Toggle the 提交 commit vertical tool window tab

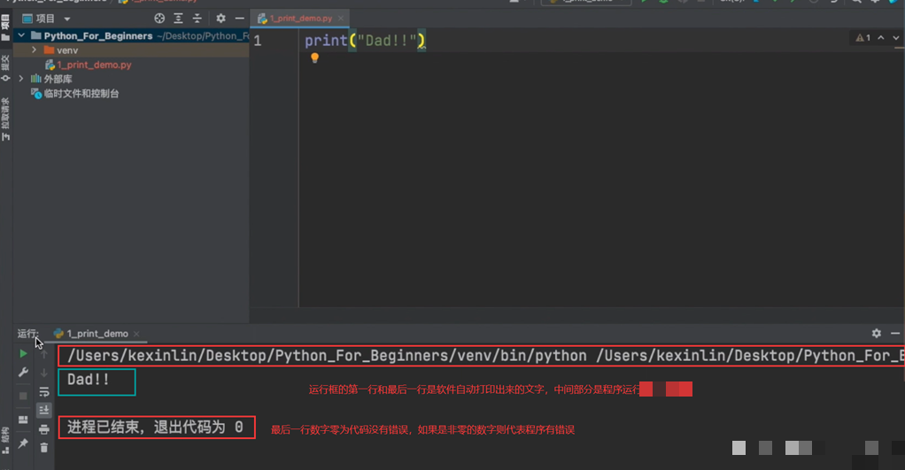click(5, 68)
